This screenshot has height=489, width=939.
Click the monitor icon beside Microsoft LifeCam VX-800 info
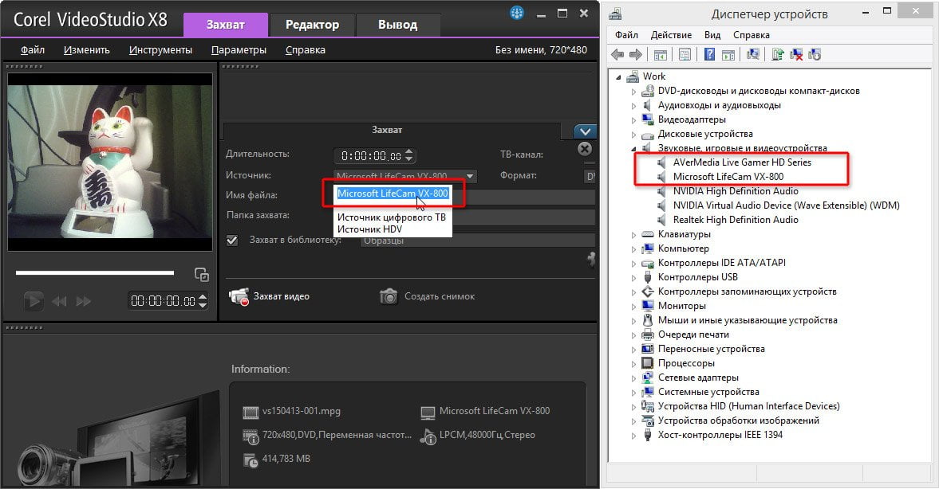click(x=428, y=413)
